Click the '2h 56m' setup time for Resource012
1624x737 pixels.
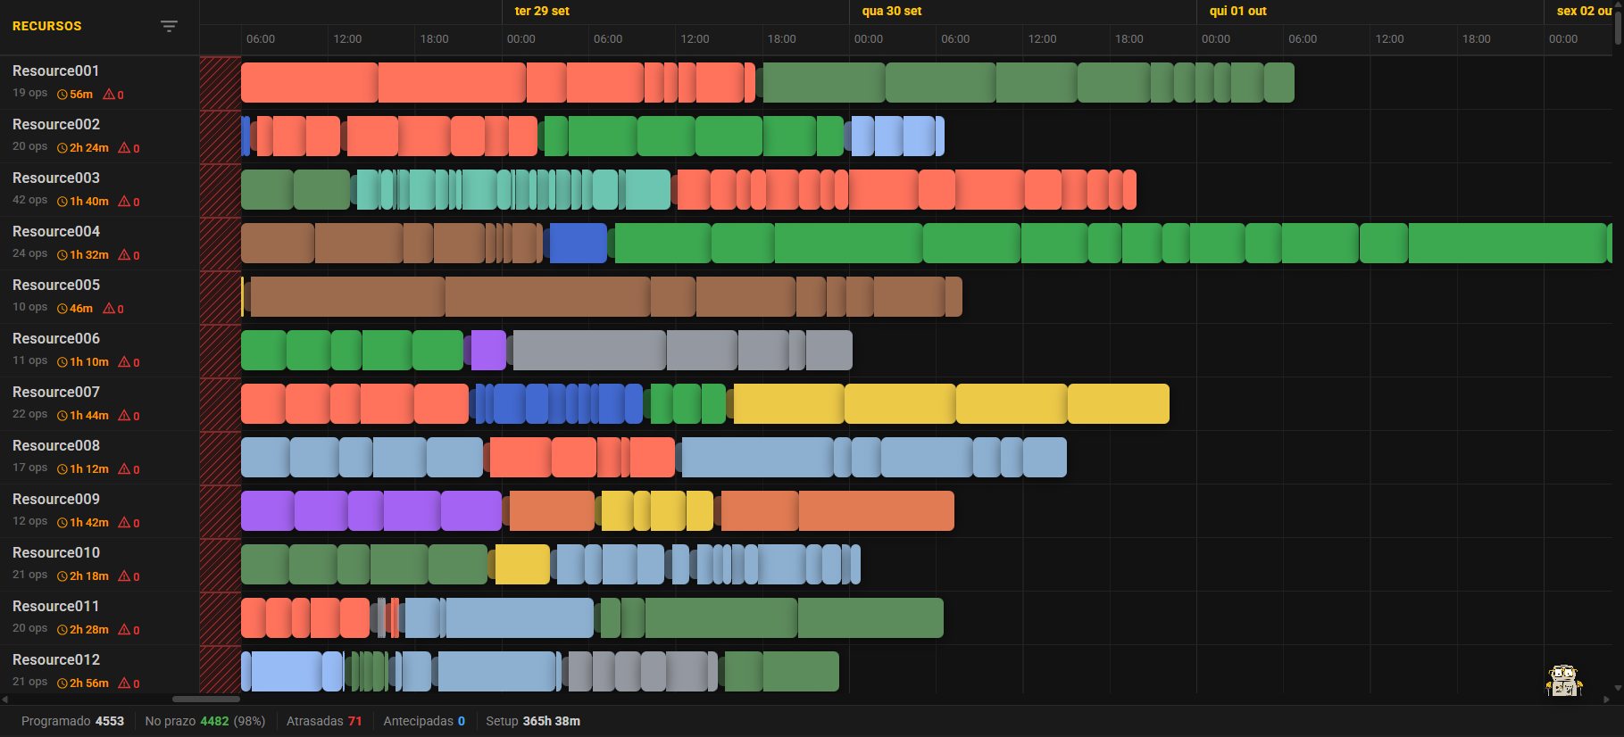(x=89, y=683)
